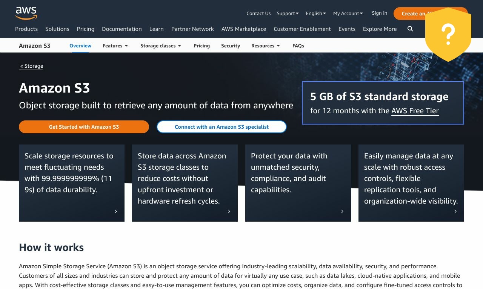The image size is (483, 289).
Task: Open the Partner Network menu
Action: tap(192, 29)
